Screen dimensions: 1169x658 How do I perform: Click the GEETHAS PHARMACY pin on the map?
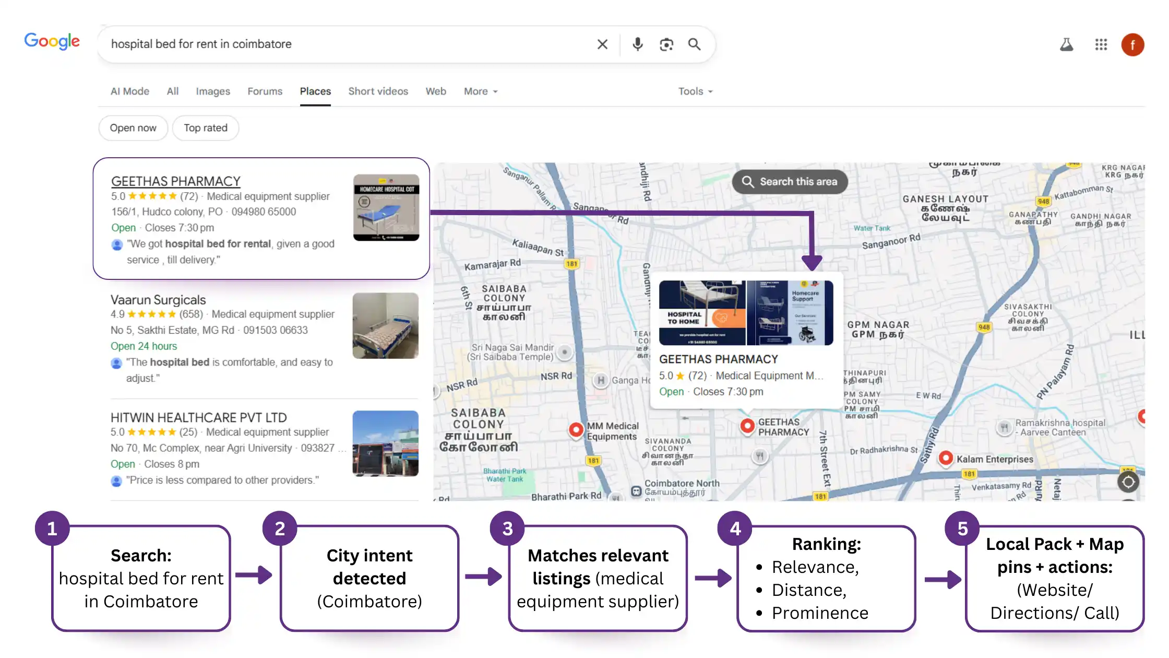pos(748,426)
